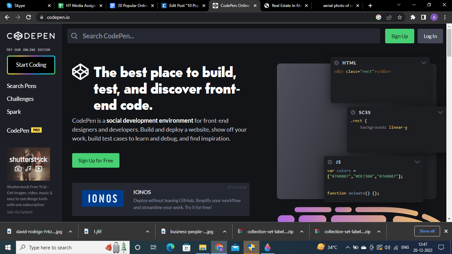
Task: Click the CodePen logo in the sidebar
Action: [x=31, y=36]
